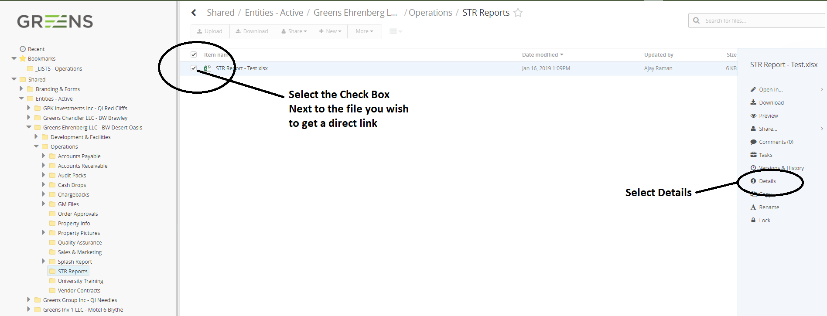This screenshot has width=827, height=316.
Task: Open Preview from the right panel
Action: (768, 116)
